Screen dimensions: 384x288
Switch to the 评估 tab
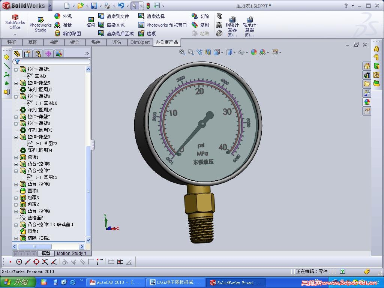tap(117, 42)
